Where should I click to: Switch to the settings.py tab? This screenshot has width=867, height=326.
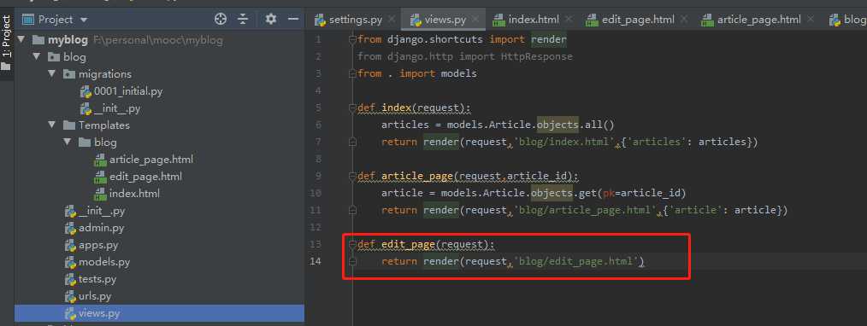pos(356,20)
